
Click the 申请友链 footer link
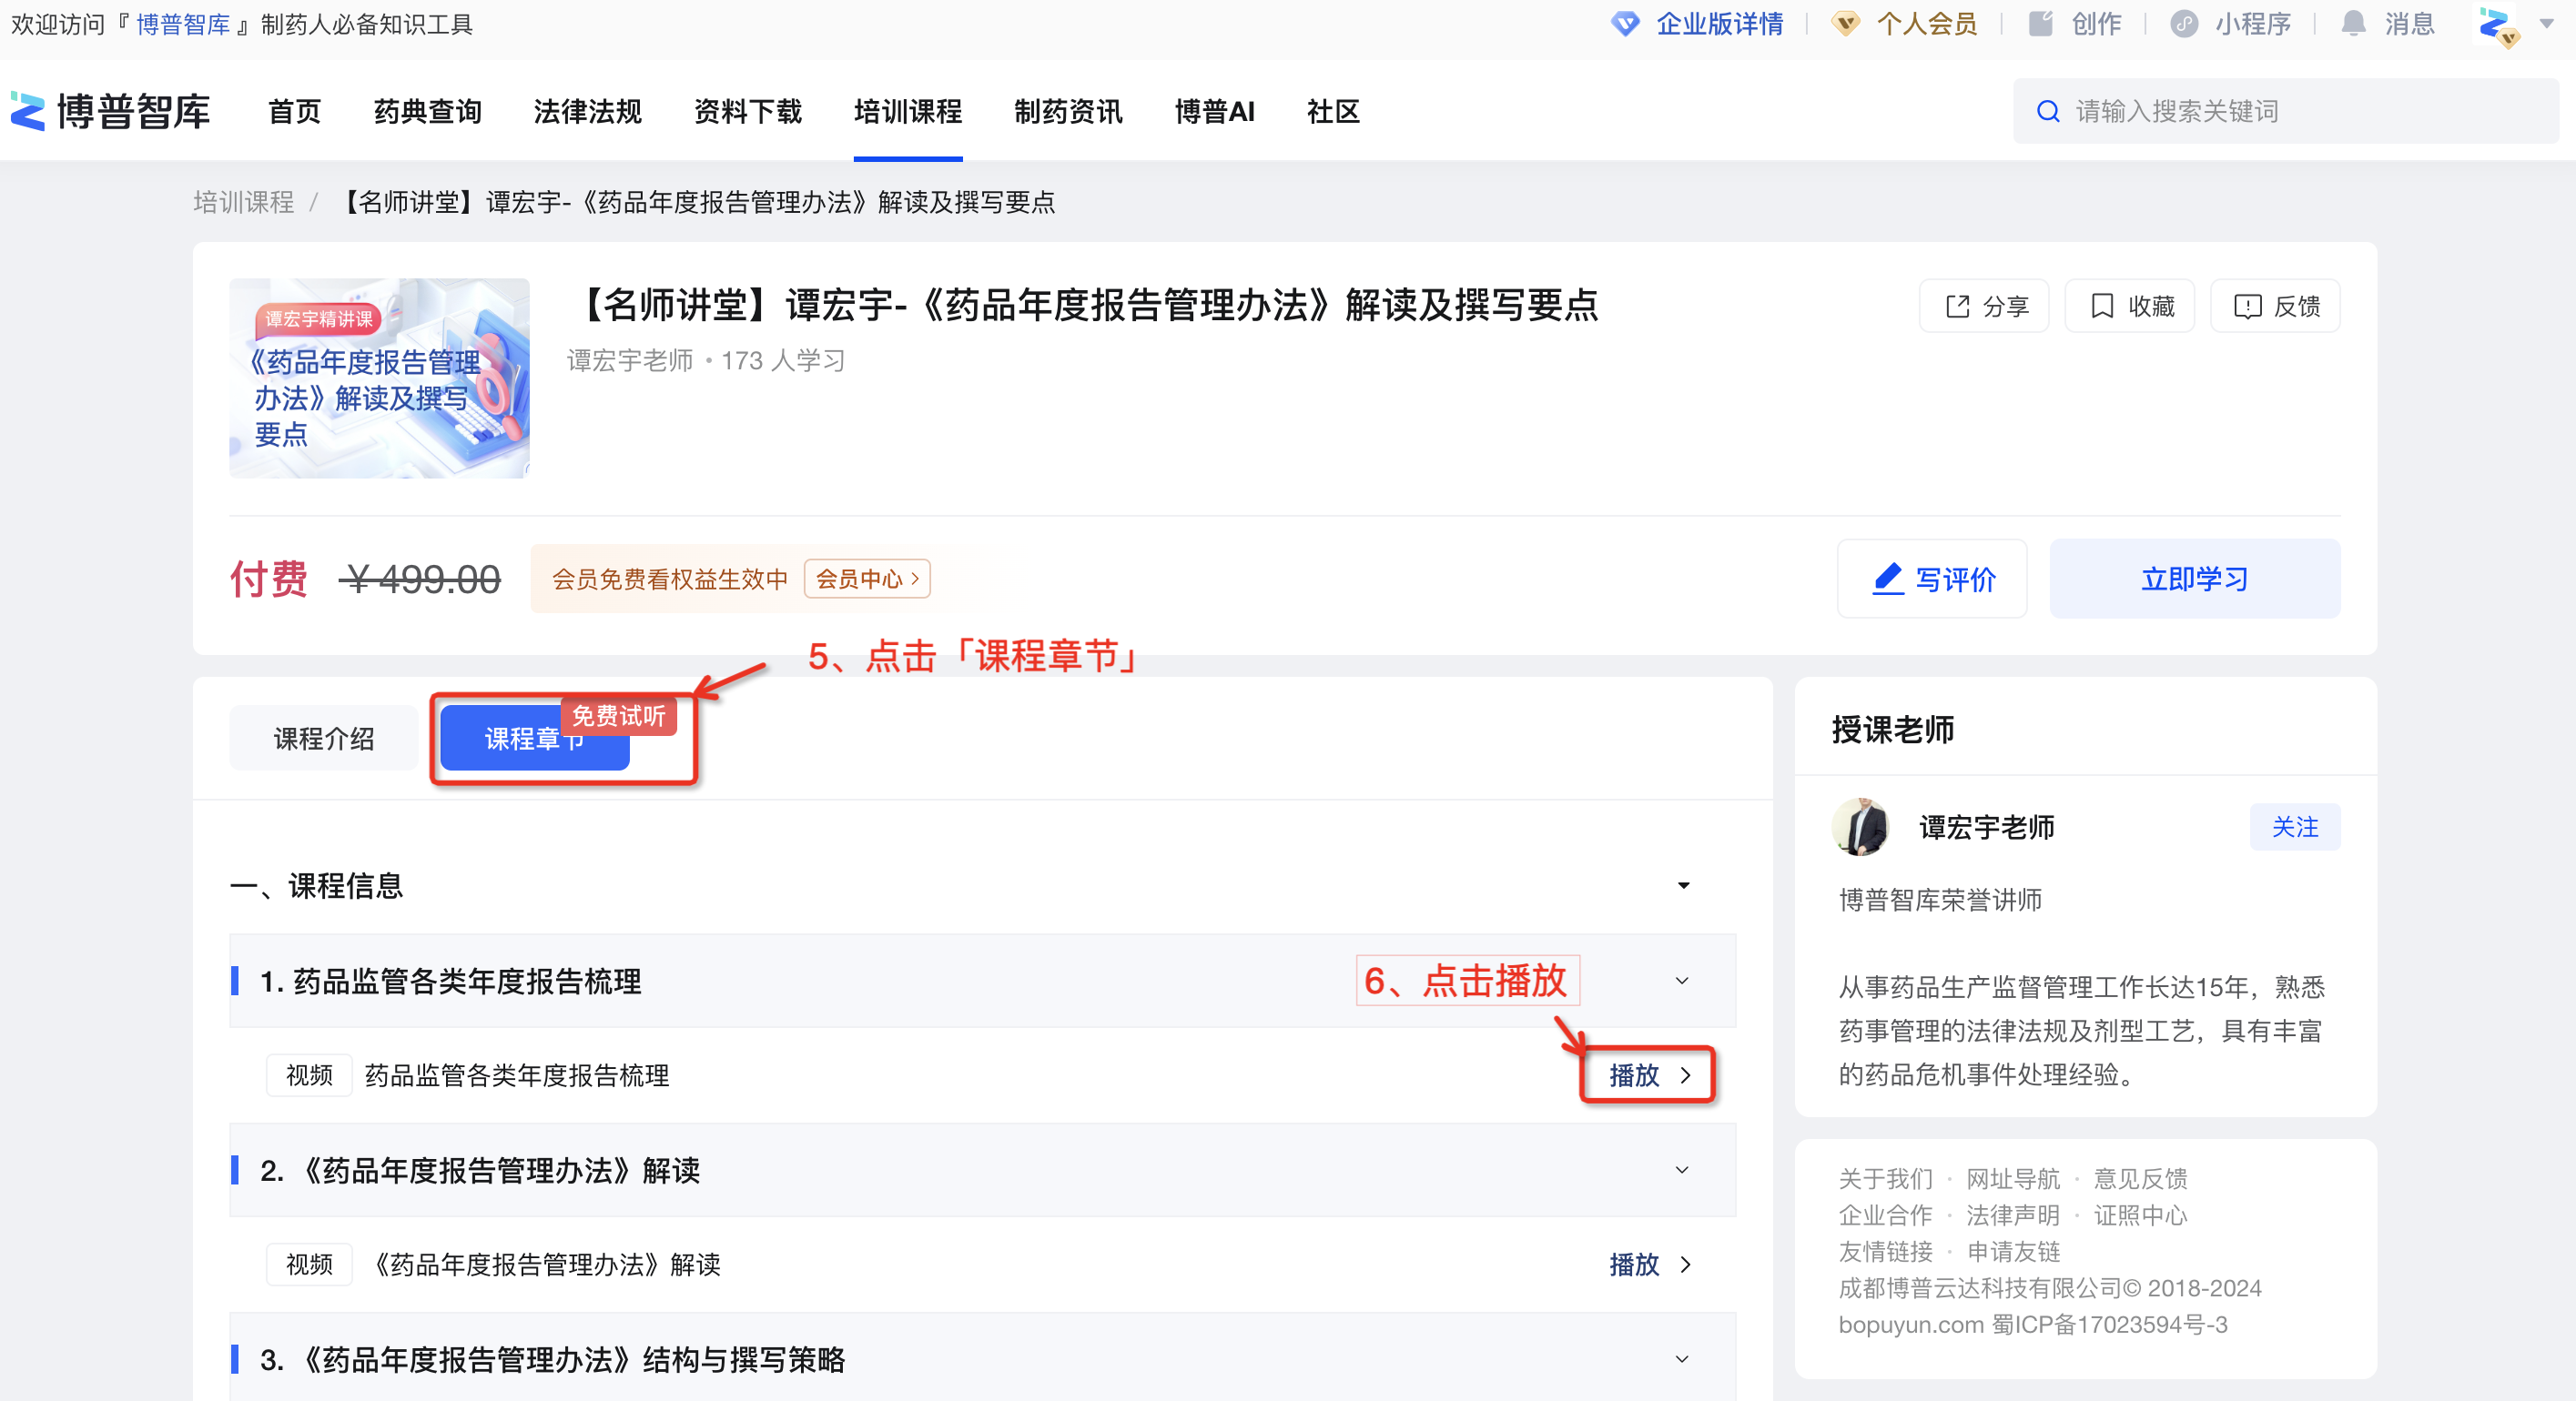tap(2013, 1252)
